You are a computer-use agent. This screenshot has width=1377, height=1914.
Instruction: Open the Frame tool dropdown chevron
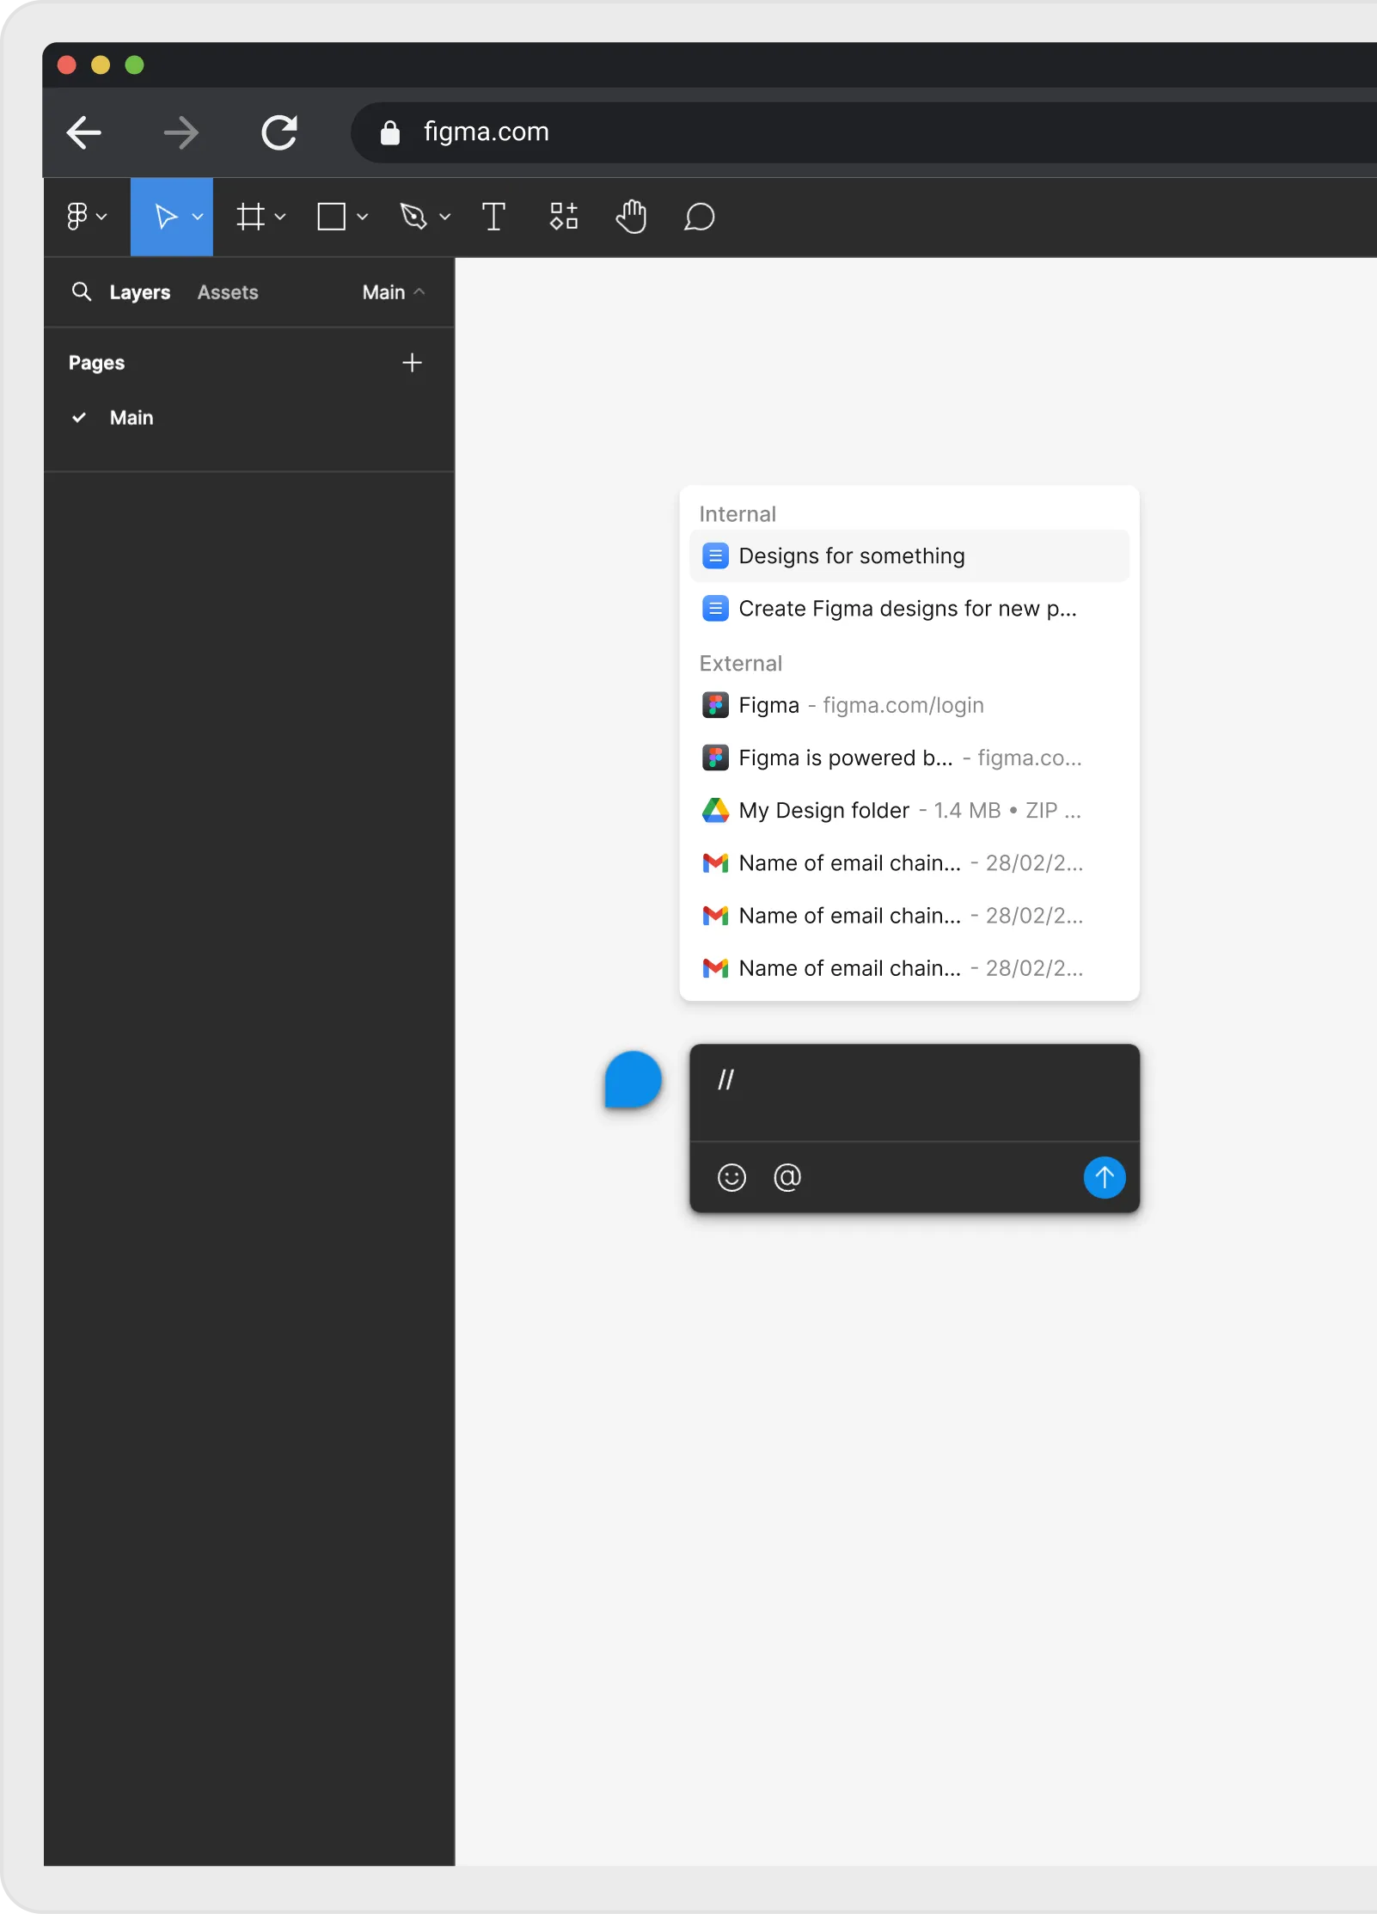pyautogui.click(x=280, y=217)
